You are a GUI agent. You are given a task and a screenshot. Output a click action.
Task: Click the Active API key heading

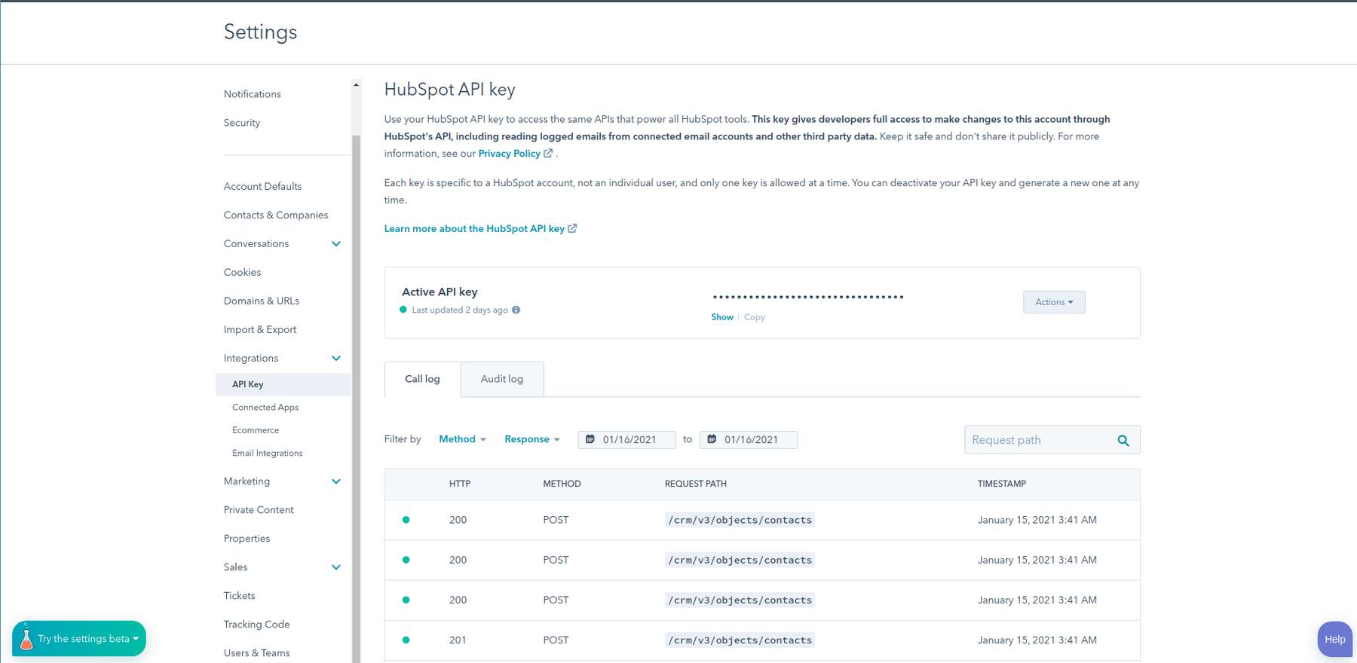[x=440, y=292]
